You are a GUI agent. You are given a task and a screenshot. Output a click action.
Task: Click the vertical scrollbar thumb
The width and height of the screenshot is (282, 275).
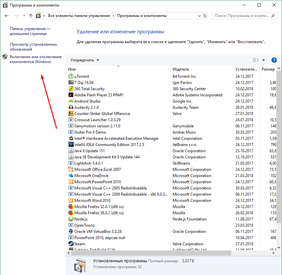(x=279, y=147)
